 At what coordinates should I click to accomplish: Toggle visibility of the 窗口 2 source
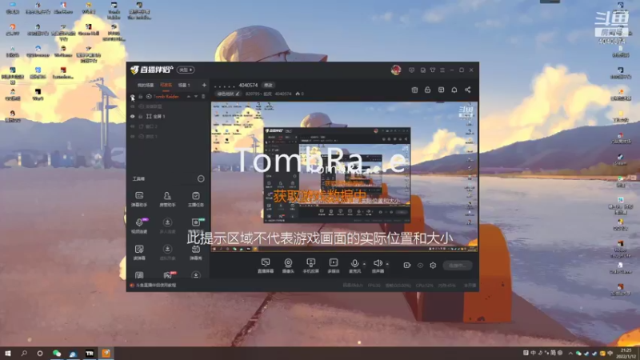[132, 126]
